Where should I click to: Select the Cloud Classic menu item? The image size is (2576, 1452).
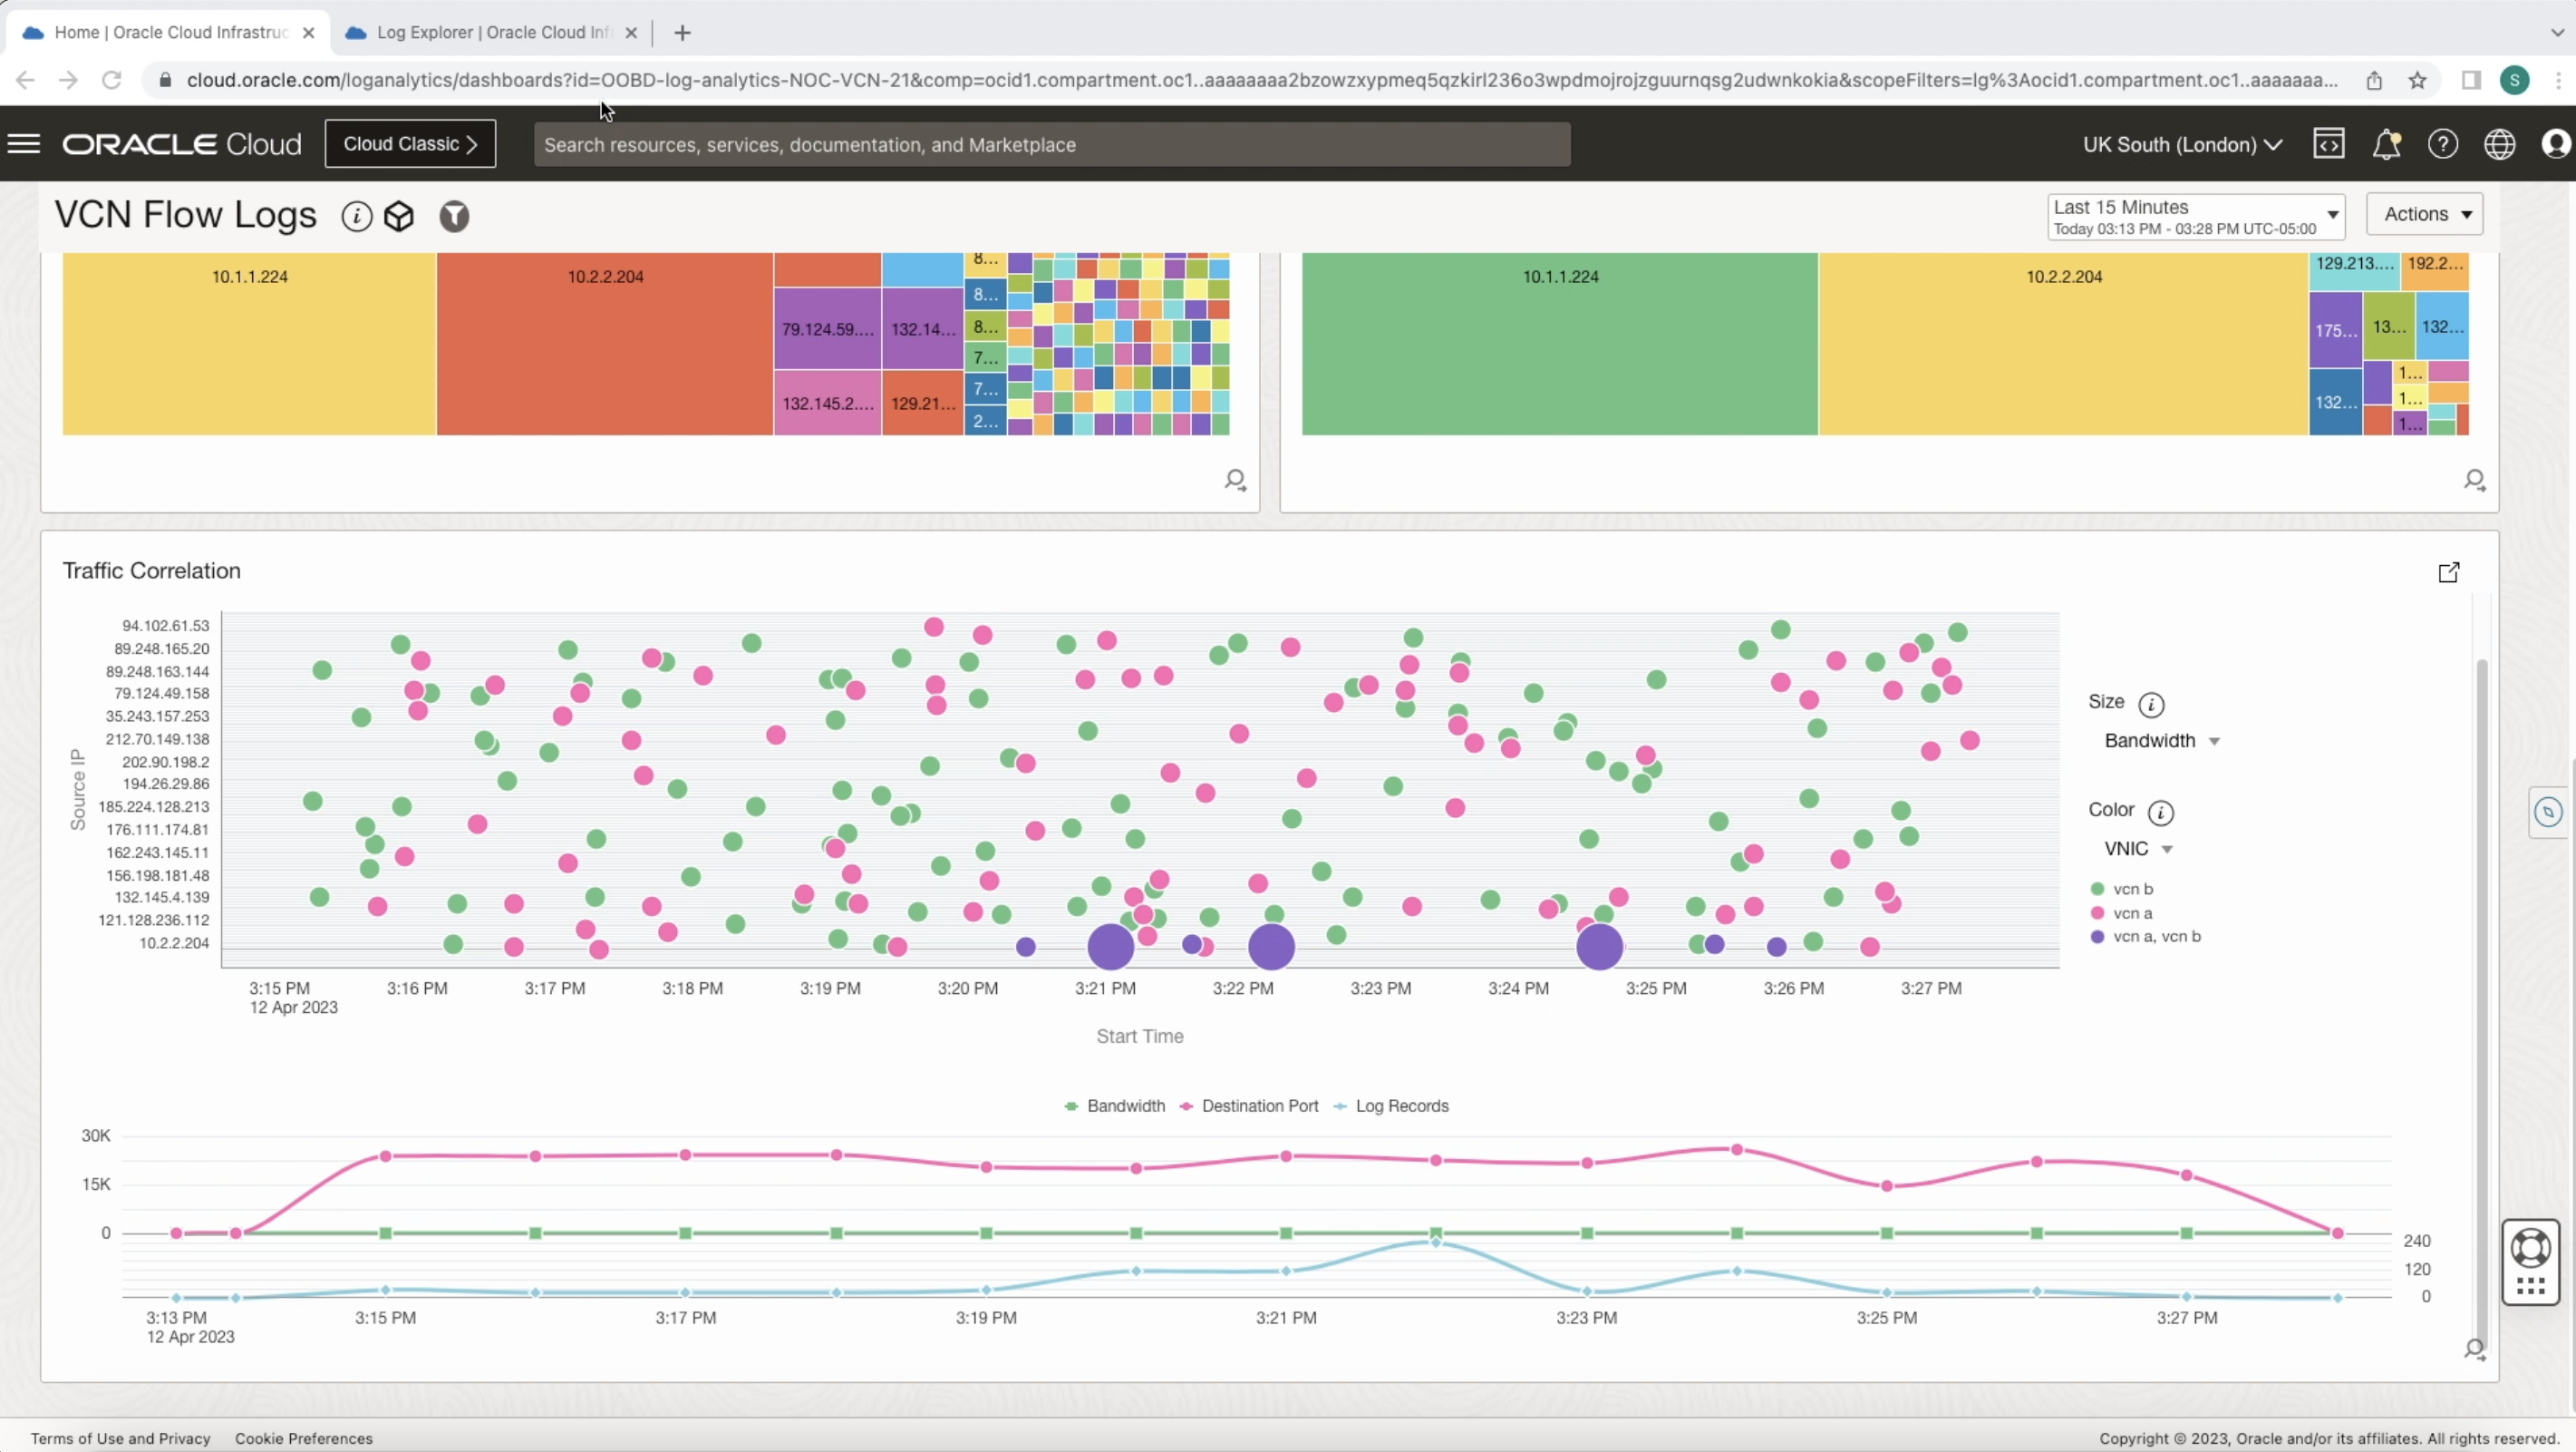click(409, 143)
